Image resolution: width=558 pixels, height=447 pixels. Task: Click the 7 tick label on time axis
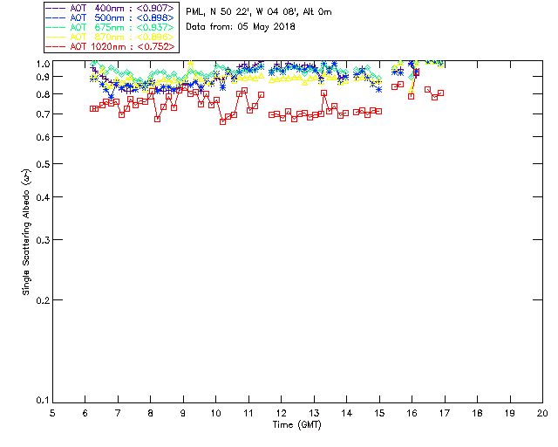click(x=118, y=413)
